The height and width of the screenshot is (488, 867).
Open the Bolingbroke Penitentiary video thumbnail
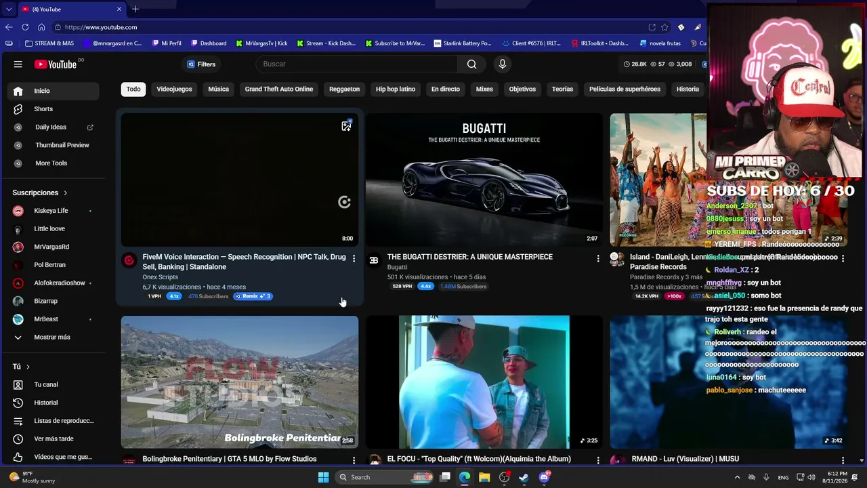tap(240, 382)
